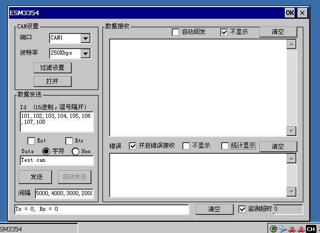Screen dimensions: 320x233
Task: Enable the 统计显示 checkbox
Action: point(225,146)
